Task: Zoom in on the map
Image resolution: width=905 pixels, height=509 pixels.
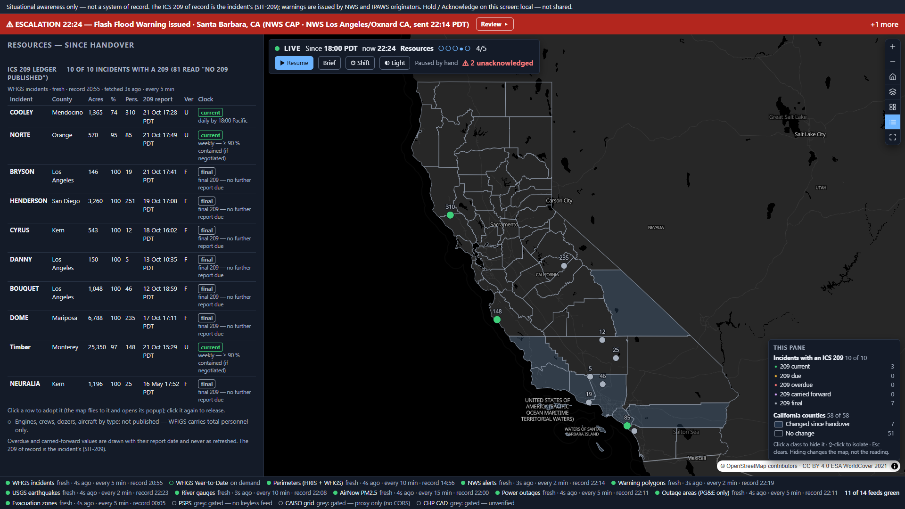Action: [892, 47]
